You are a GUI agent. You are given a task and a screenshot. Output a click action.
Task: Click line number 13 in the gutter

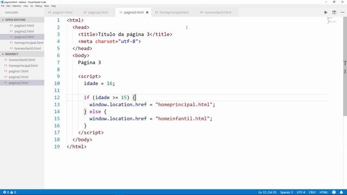[57, 105]
